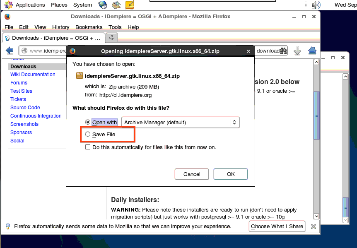357x248 pixels.
Task: Open the Edit menu in Firefox
Action: point(24,27)
